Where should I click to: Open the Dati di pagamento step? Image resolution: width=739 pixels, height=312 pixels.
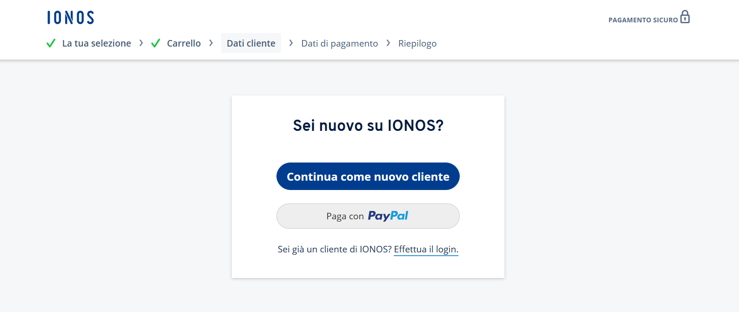pyautogui.click(x=340, y=43)
